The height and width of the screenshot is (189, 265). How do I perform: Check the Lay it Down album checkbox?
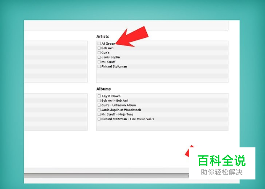(99, 96)
